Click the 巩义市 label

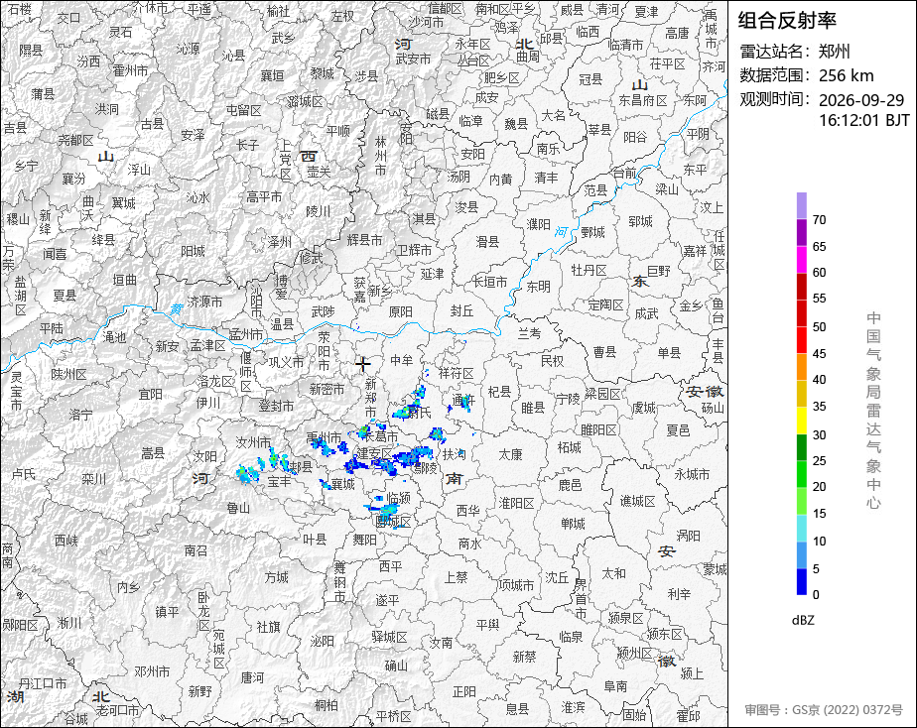click(286, 362)
